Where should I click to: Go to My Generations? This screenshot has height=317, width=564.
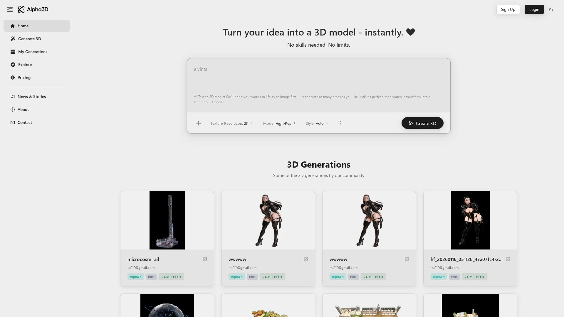tap(37, 52)
